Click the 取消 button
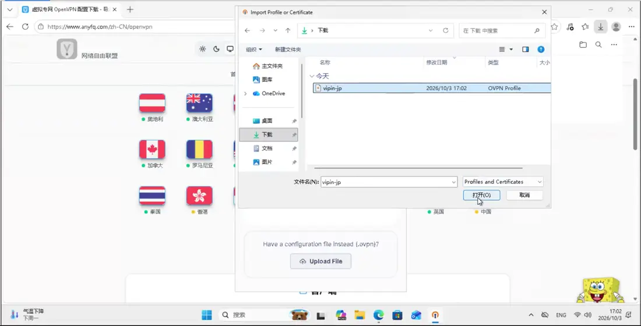This screenshot has width=641, height=326. coord(524,195)
